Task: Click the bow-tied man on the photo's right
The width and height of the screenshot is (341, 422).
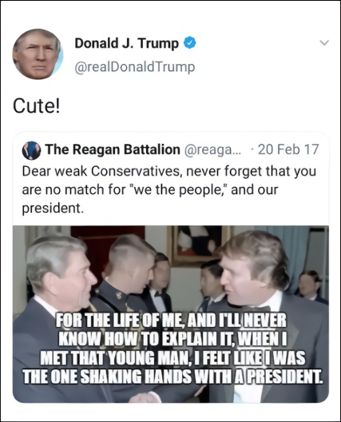Action: (269, 309)
